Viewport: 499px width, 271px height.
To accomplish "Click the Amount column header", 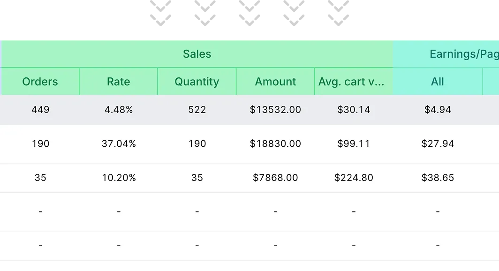I will point(275,82).
